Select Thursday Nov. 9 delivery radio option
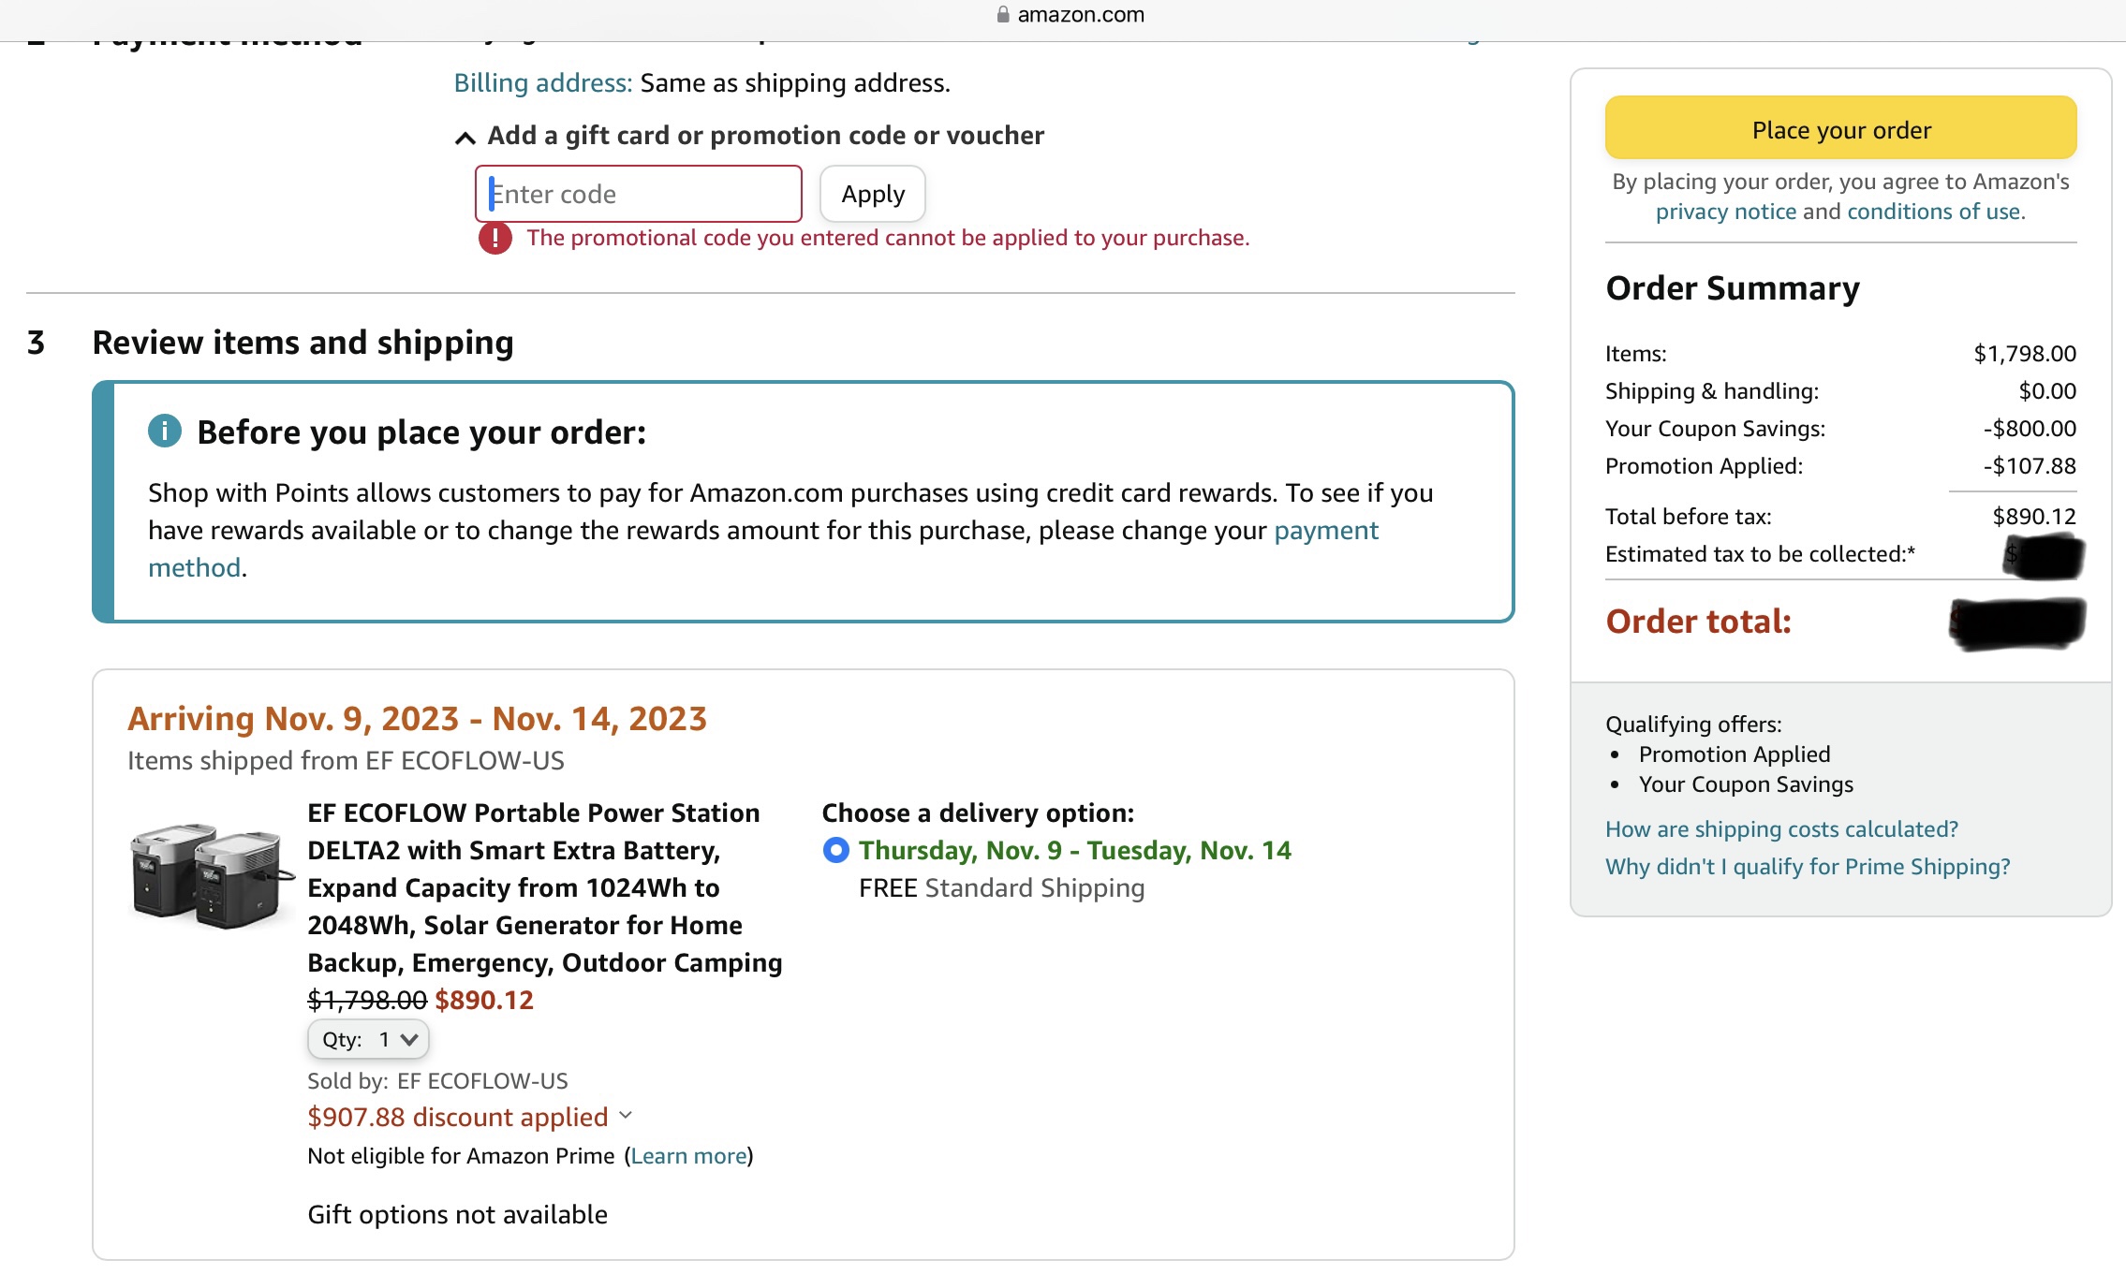Image resolution: width=2126 pixels, height=1274 pixels. (x=835, y=850)
